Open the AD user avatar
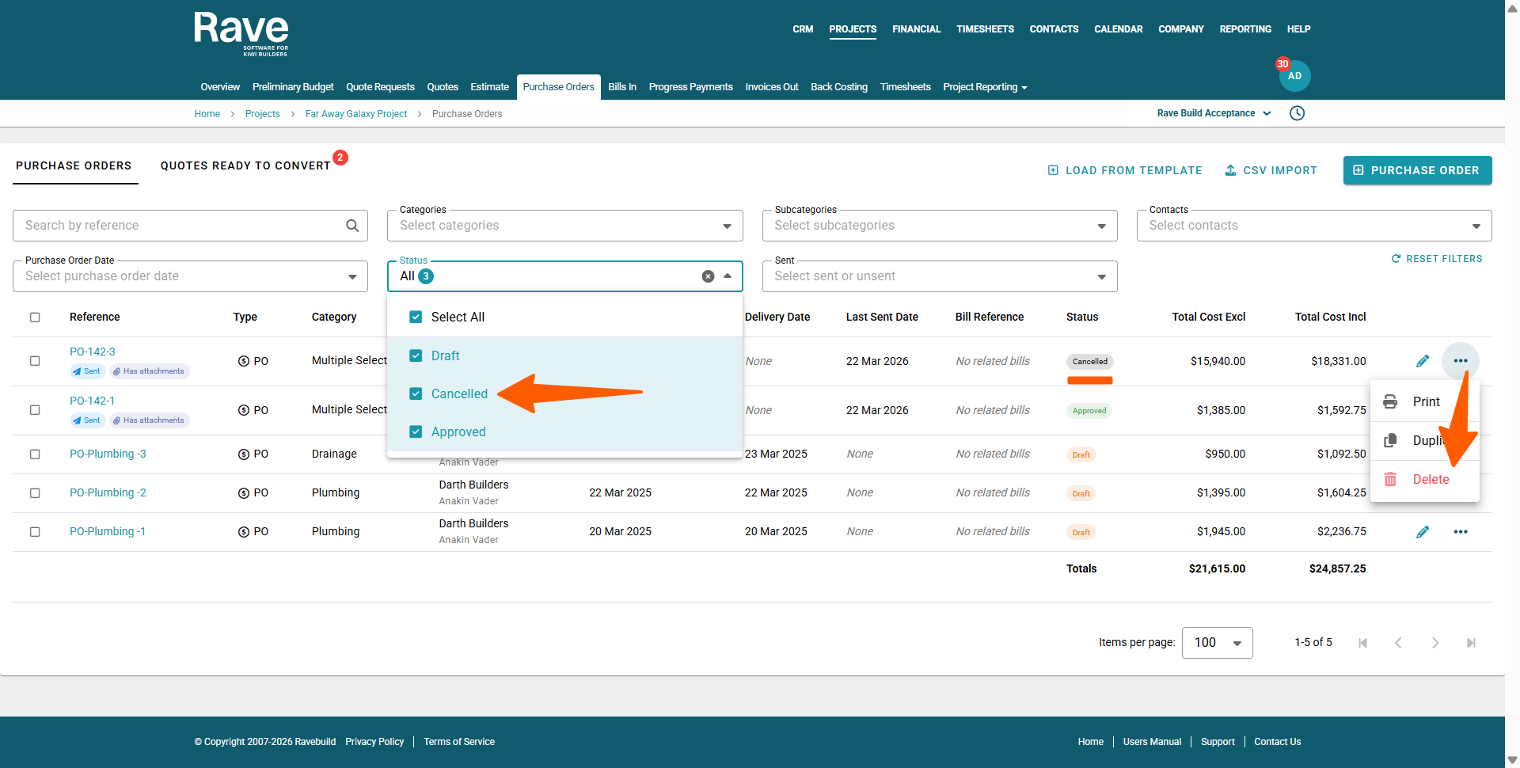The height and width of the screenshot is (768, 1520). tap(1294, 76)
